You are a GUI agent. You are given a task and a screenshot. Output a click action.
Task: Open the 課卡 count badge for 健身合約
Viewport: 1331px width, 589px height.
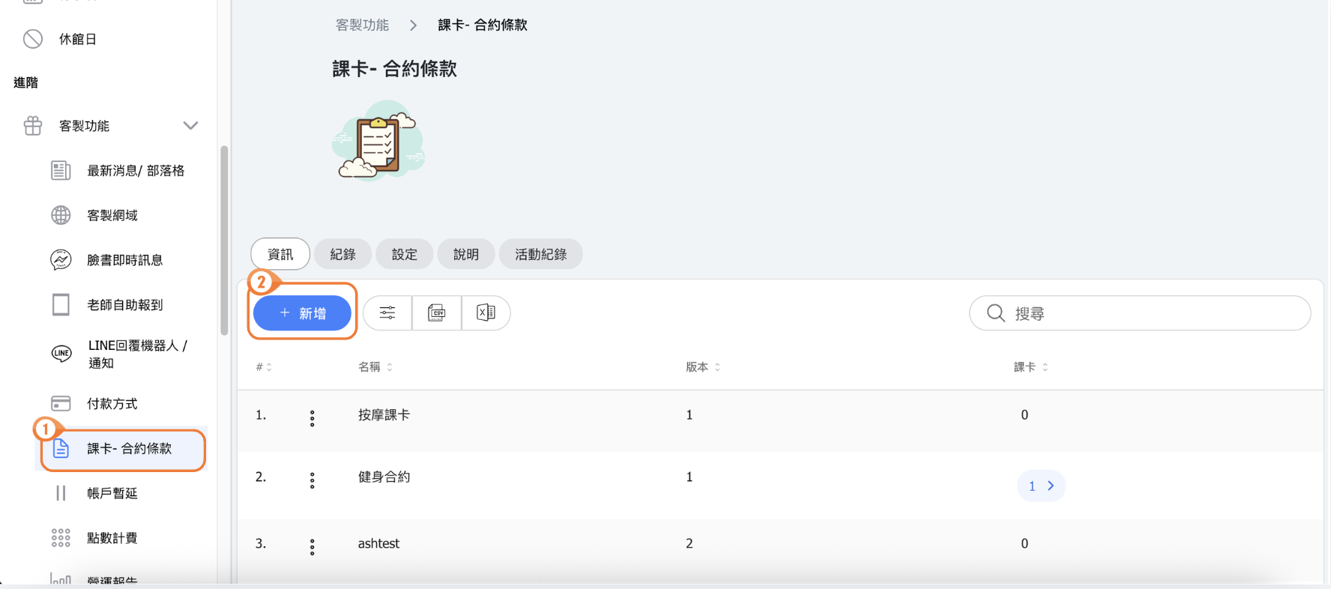click(1040, 486)
